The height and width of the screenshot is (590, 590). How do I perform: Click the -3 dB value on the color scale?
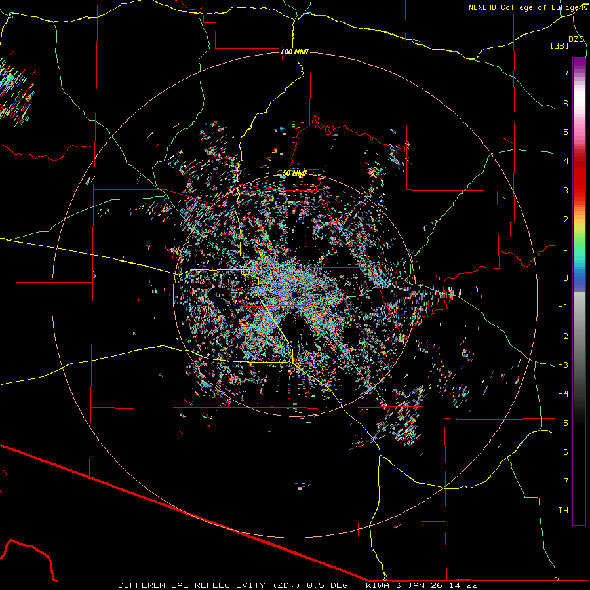click(563, 365)
